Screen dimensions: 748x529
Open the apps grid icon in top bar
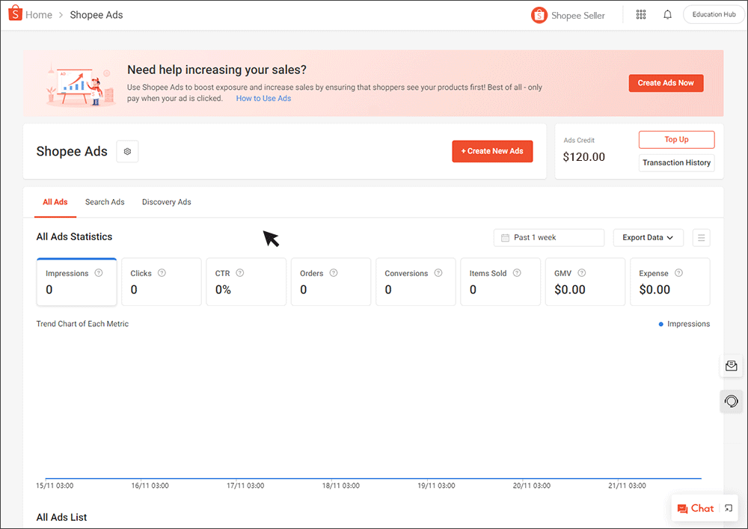640,14
